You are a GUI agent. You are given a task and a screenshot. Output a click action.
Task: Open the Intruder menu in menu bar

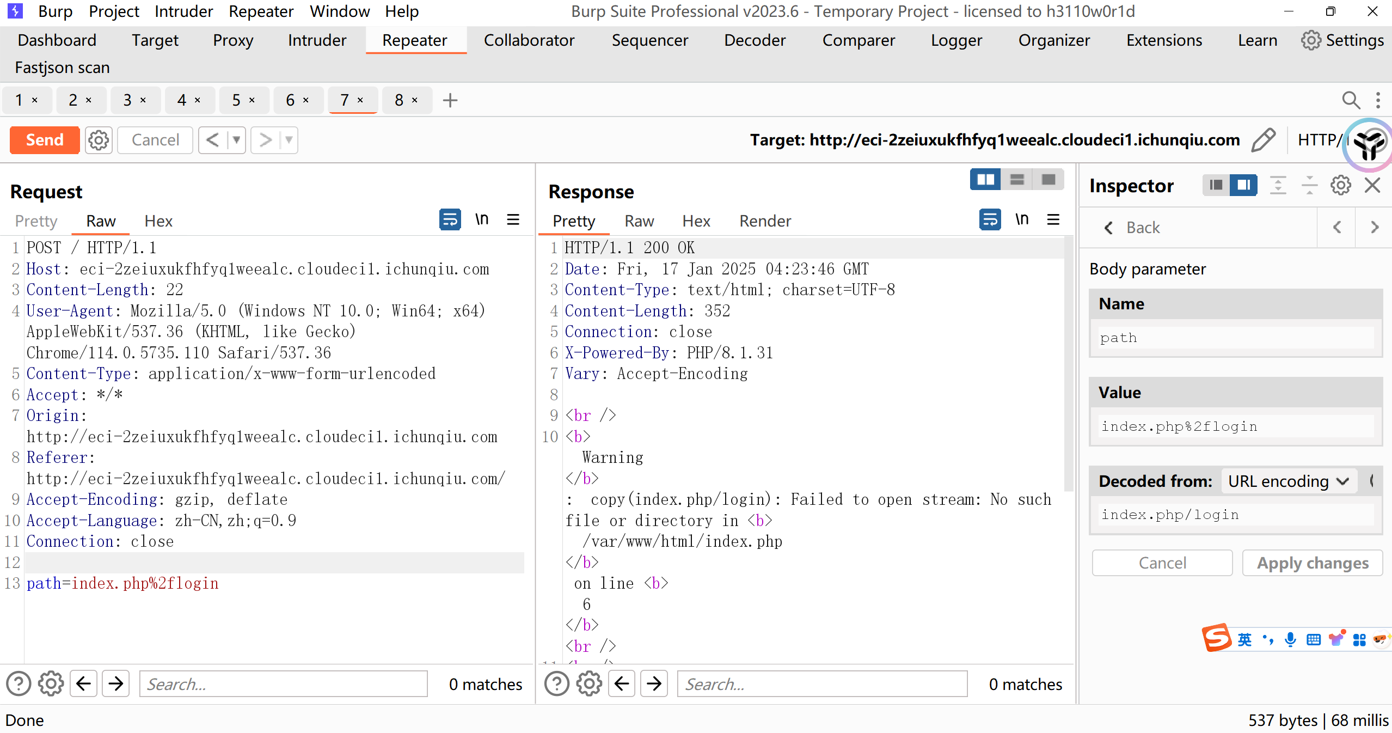pos(183,11)
